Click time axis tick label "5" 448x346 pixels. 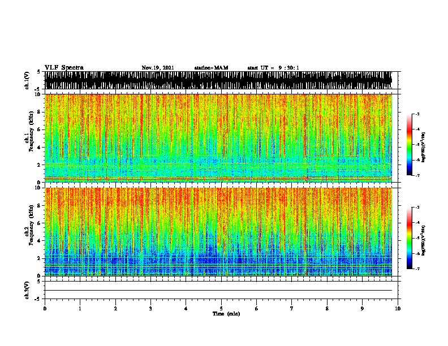(221, 308)
